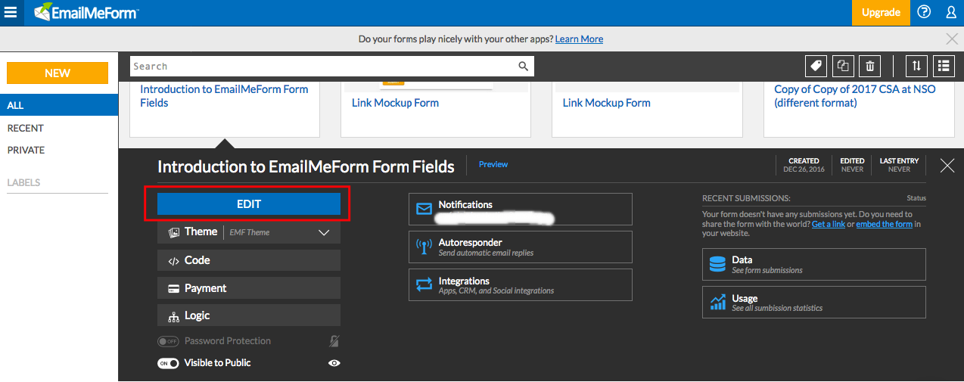Open the Integrations settings box

click(x=521, y=285)
